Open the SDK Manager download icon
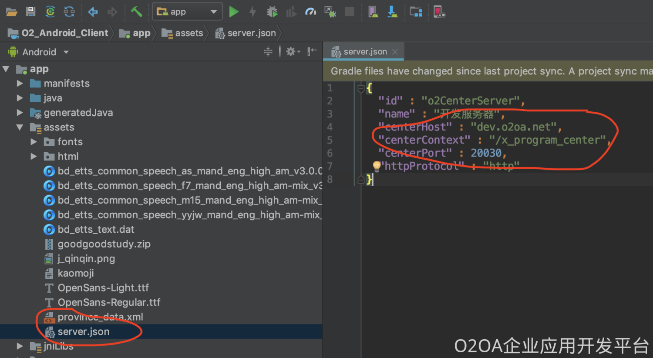 [392, 12]
